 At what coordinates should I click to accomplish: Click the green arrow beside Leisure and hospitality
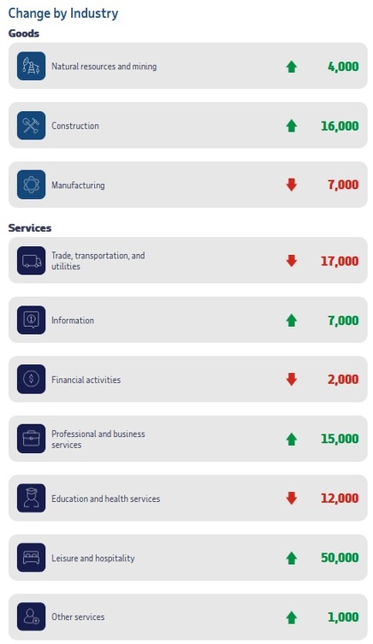[x=291, y=558]
